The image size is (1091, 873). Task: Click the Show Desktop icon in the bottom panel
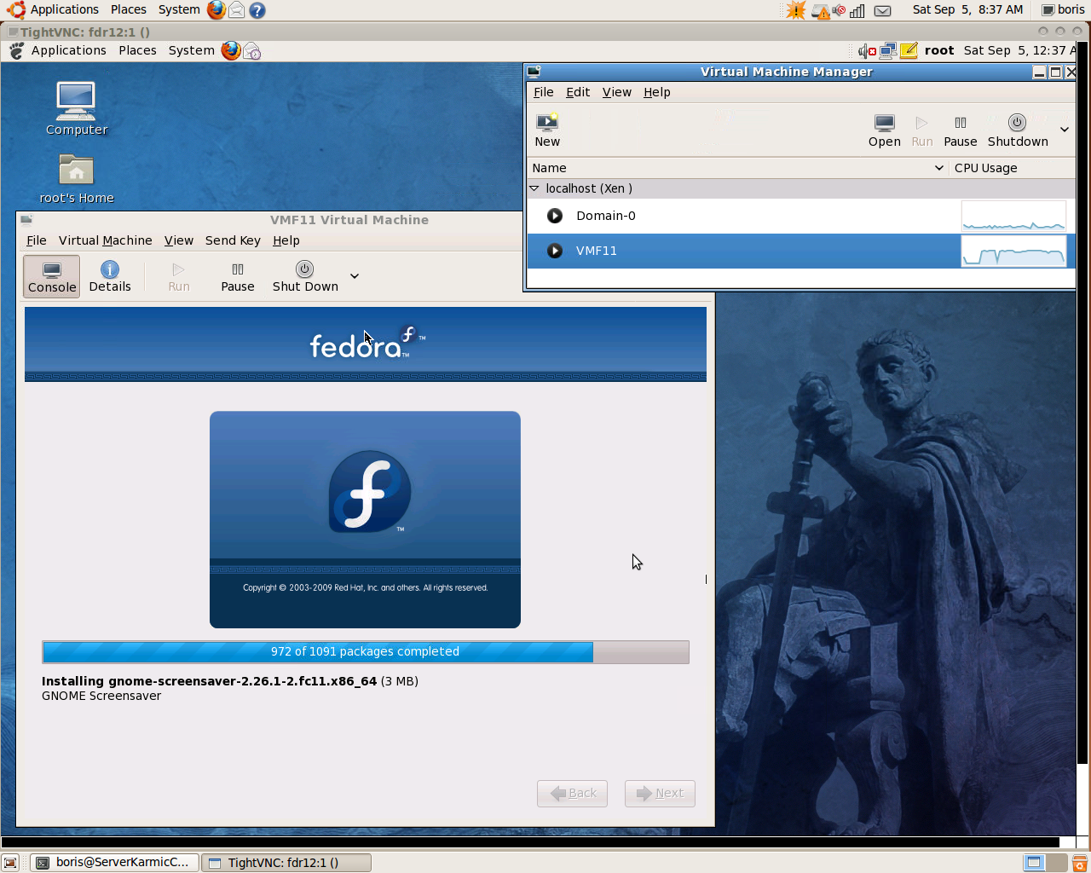coord(10,863)
